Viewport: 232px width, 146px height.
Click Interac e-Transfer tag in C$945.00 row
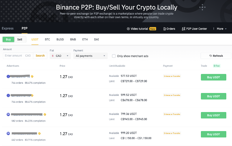(x=172, y=114)
